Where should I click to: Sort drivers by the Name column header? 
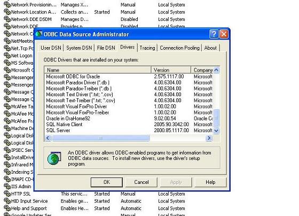coord(98,70)
